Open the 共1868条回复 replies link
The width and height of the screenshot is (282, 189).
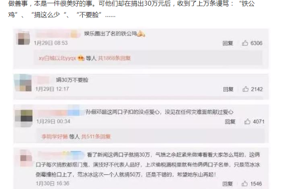(114, 58)
